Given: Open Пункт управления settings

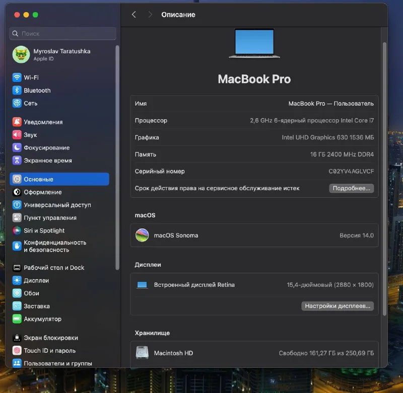Looking at the screenshot, I should coord(50,218).
